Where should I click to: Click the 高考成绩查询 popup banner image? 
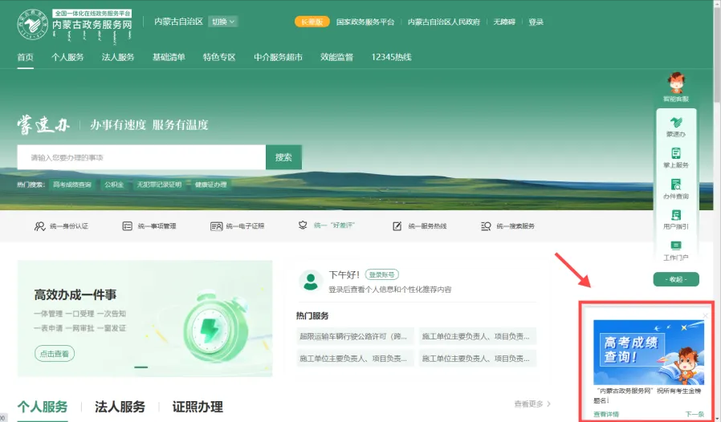(x=648, y=351)
